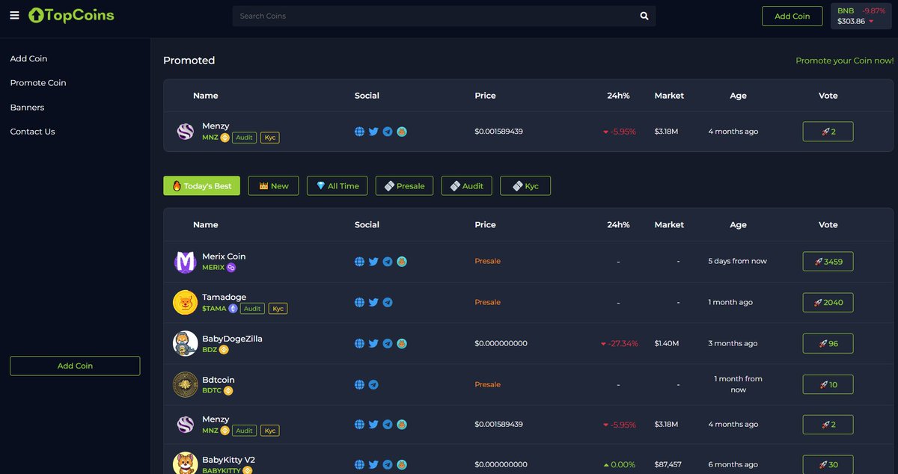This screenshot has height=474, width=898.
Task: Open the Promote your Coin now link
Action: 844,61
